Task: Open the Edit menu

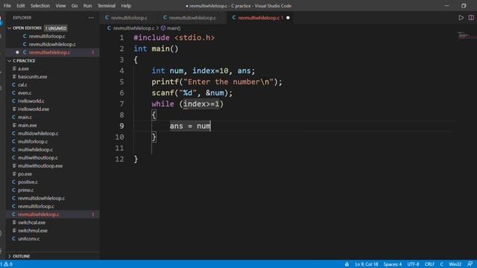Action: 21,6
